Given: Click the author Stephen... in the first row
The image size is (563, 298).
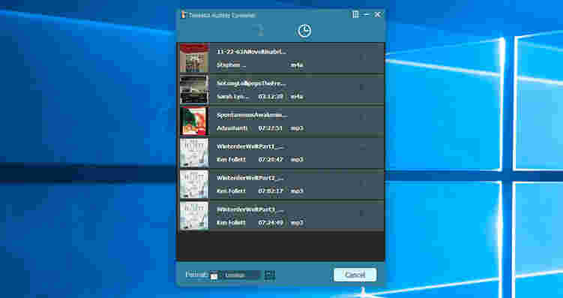Looking at the screenshot, I should coord(232,65).
